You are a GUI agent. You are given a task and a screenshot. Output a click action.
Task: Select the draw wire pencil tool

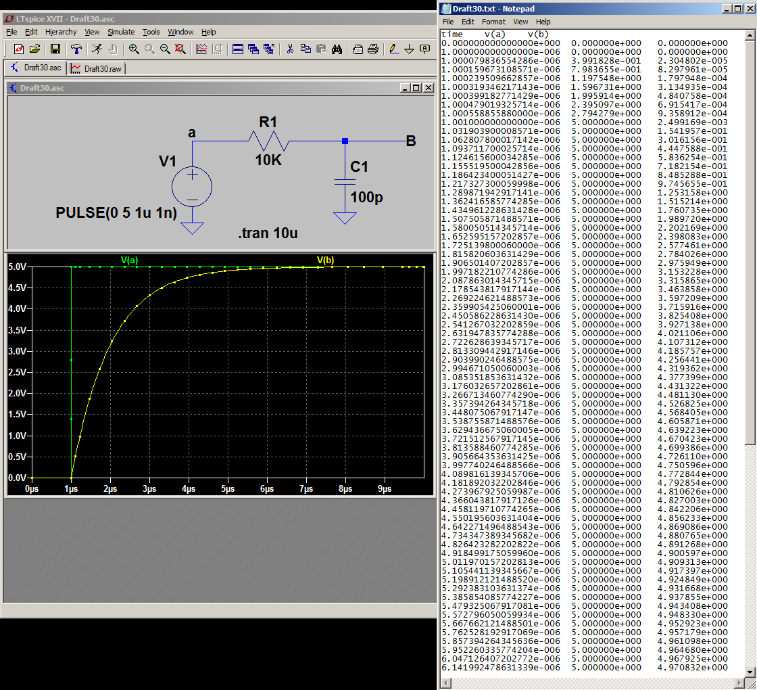click(x=394, y=49)
